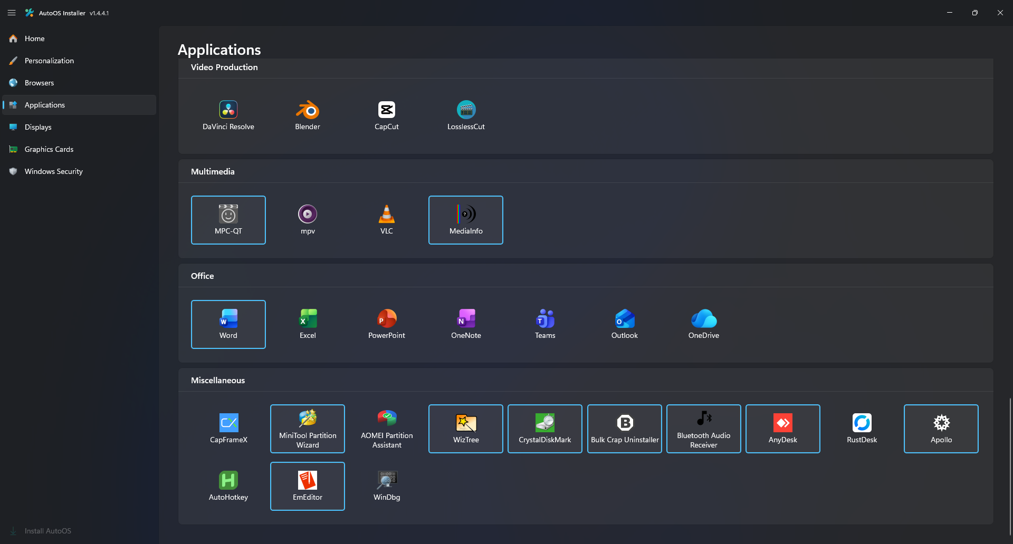Switch to the Displays section
The height and width of the screenshot is (544, 1013).
79,127
